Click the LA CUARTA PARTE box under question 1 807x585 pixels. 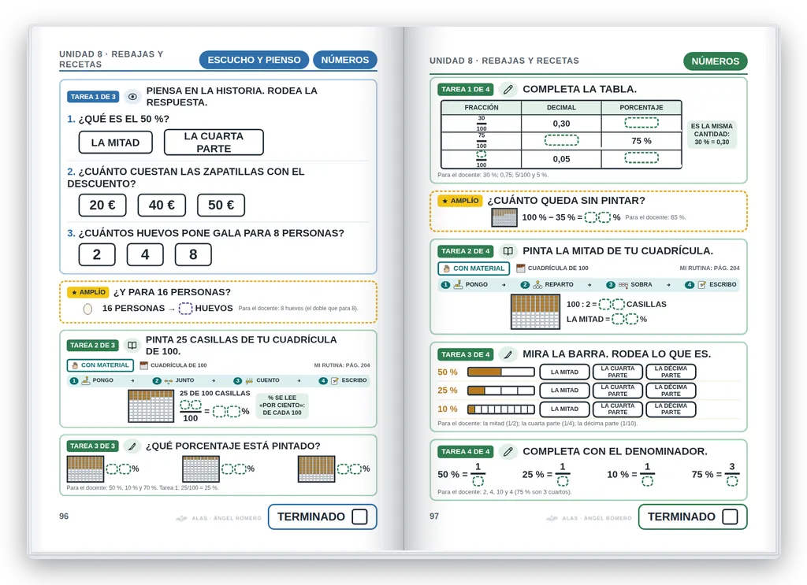(214, 143)
